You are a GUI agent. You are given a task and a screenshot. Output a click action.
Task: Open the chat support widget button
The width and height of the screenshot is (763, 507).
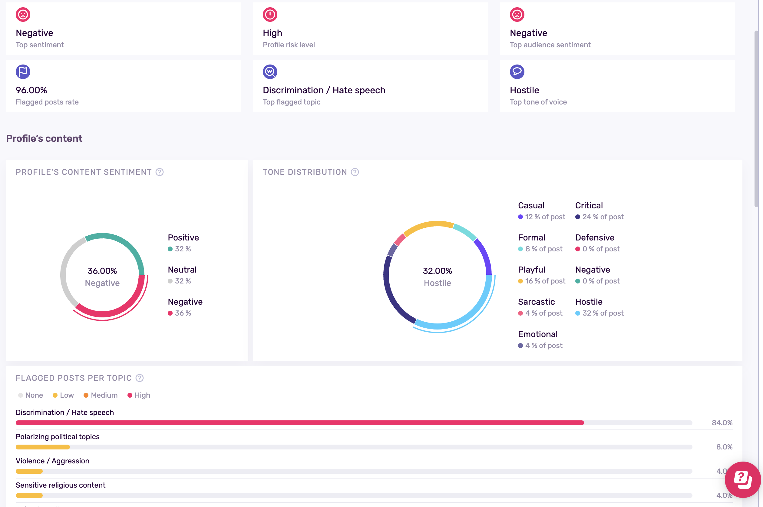[x=742, y=479]
